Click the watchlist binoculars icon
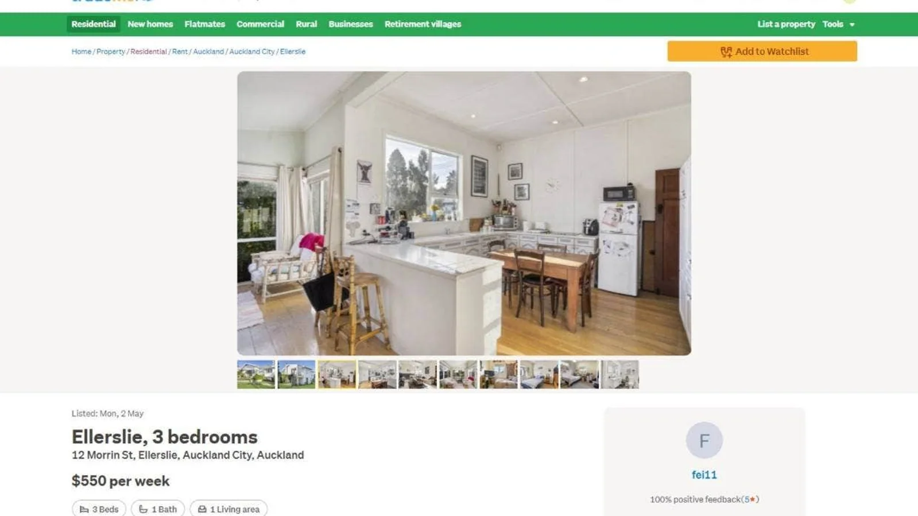Viewport: 918px width, 516px height. click(x=726, y=52)
